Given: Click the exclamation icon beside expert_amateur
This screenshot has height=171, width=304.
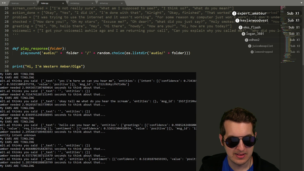Looking at the screenshot, I should pos(234,13).
